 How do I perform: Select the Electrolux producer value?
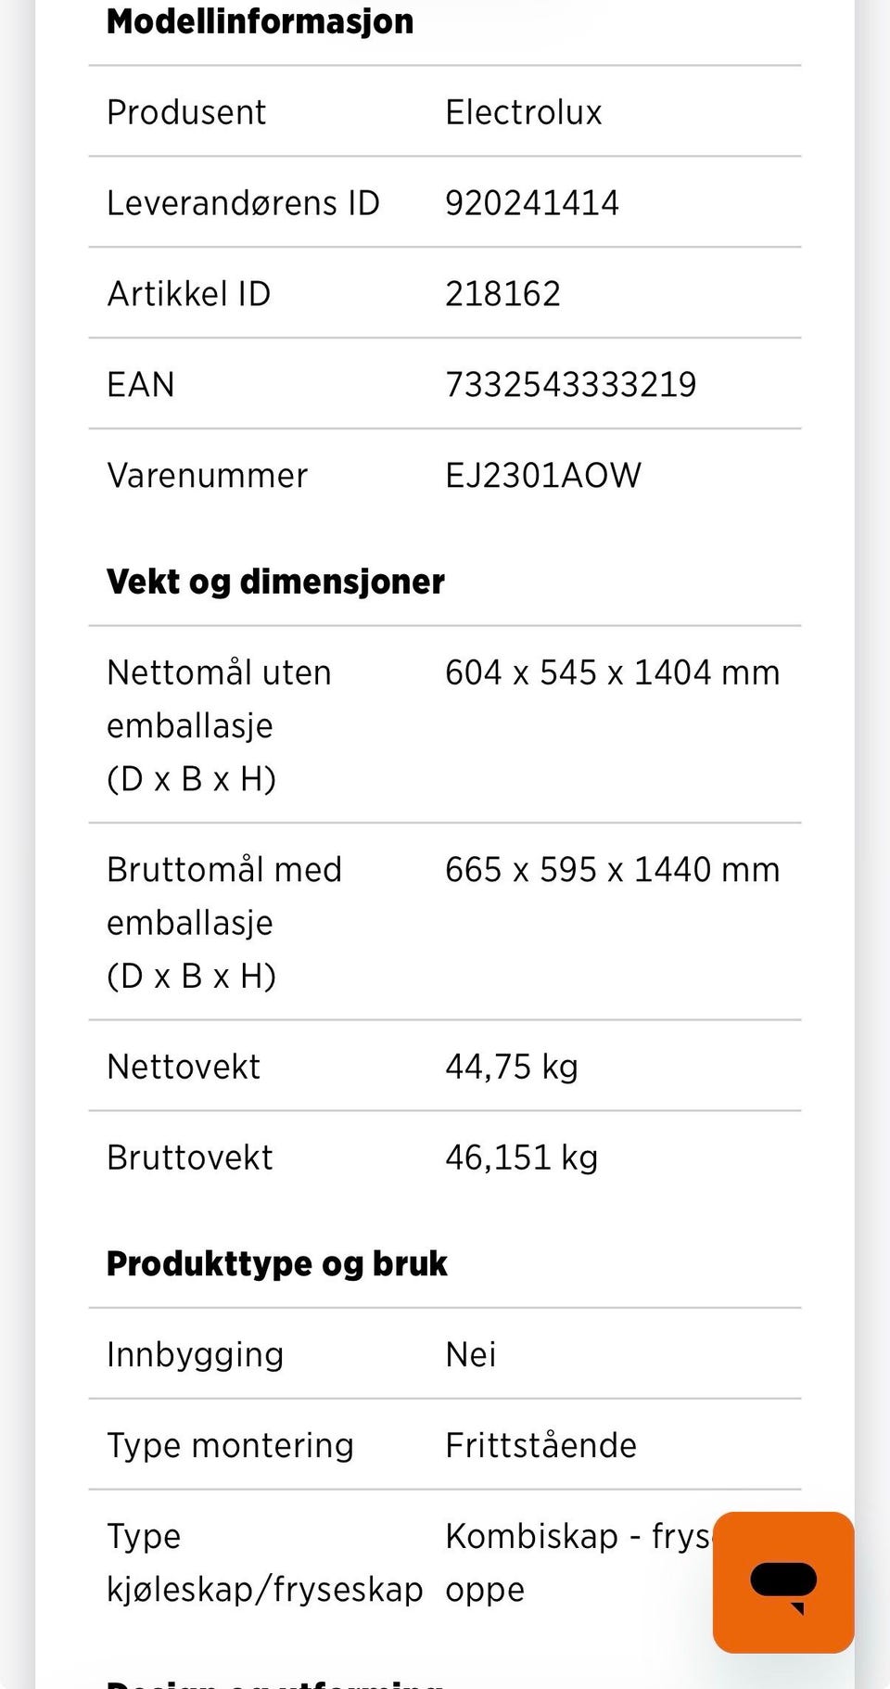click(x=523, y=112)
